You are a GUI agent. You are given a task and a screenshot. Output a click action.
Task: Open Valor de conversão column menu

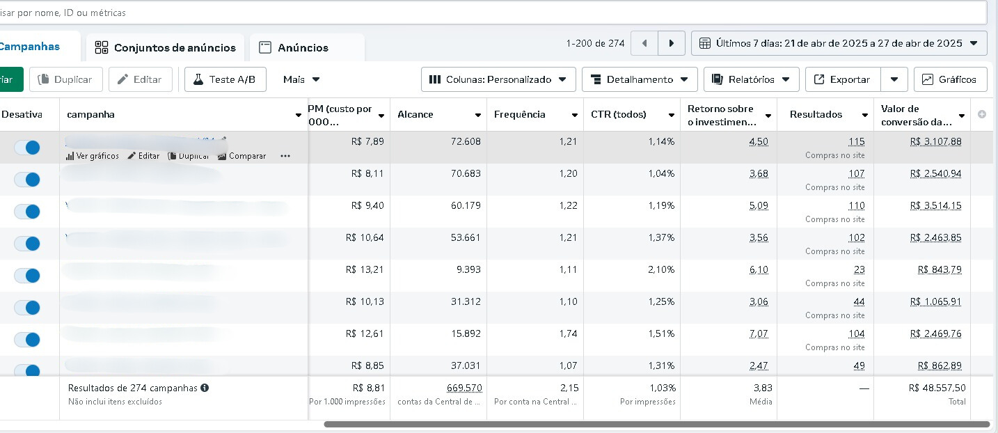962,115
